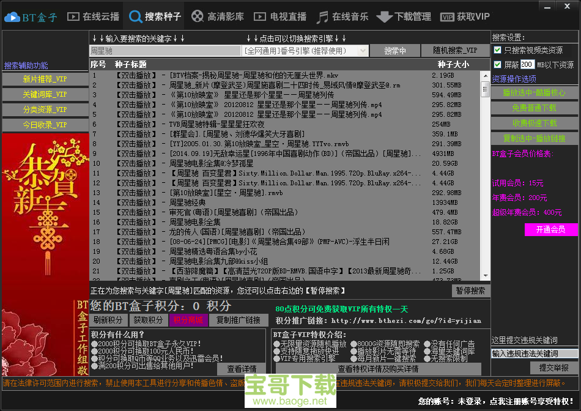Click the 积分推广链接 URL text
Screen dimensions: 581x411
pyautogui.click(x=406, y=321)
